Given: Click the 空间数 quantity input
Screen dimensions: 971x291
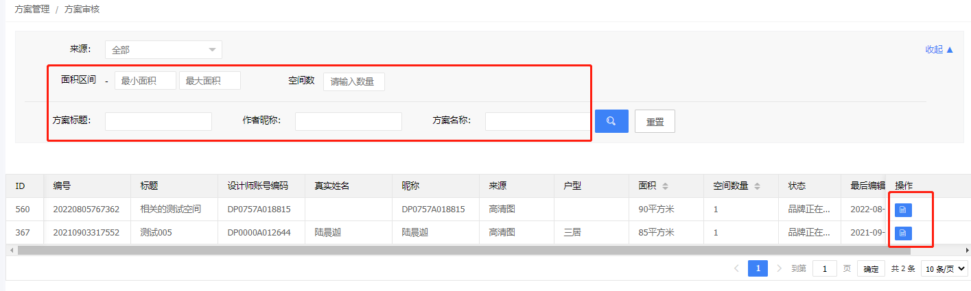Looking at the screenshot, I should [x=353, y=81].
